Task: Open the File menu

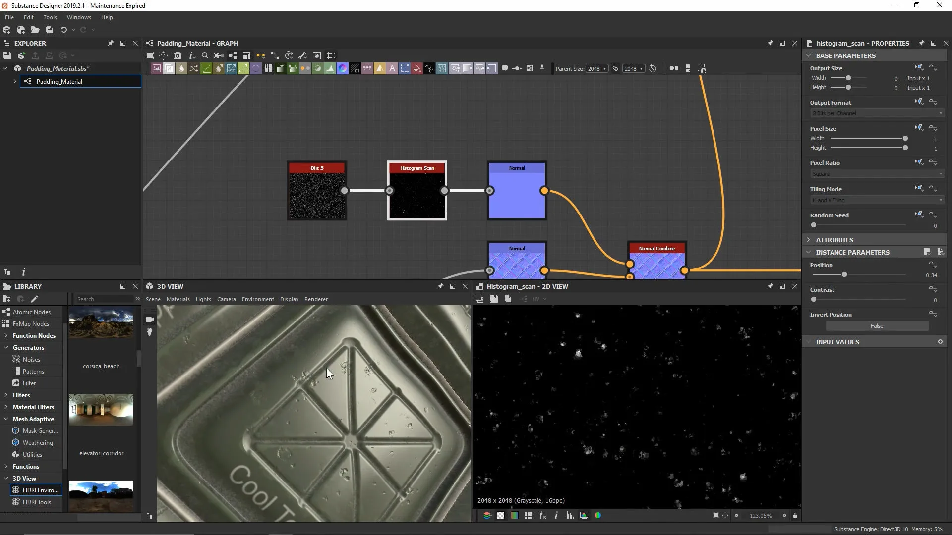Action: pos(9,17)
